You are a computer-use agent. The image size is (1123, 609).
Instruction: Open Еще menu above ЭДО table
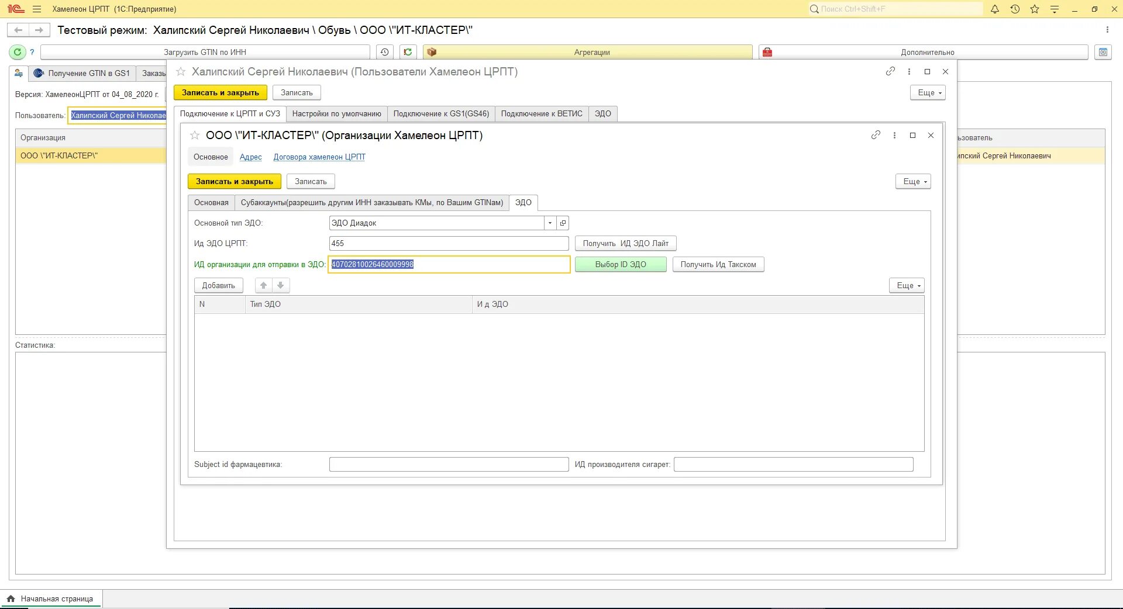(x=907, y=285)
